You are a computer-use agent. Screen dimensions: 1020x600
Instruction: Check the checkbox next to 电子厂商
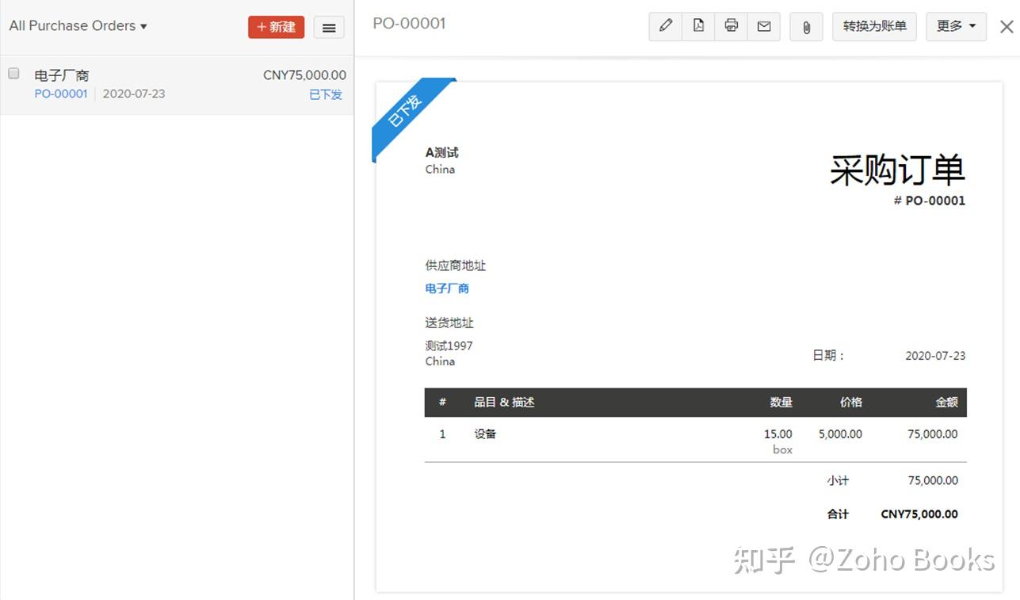(13, 73)
